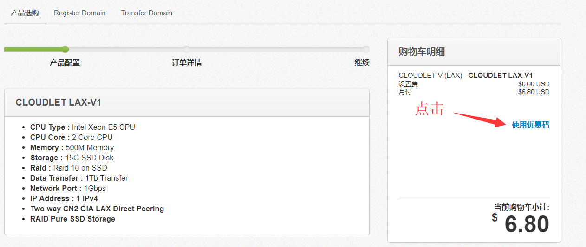Click the 月付 $6.80 USD price line
The image size is (586, 247).
[474, 92]
